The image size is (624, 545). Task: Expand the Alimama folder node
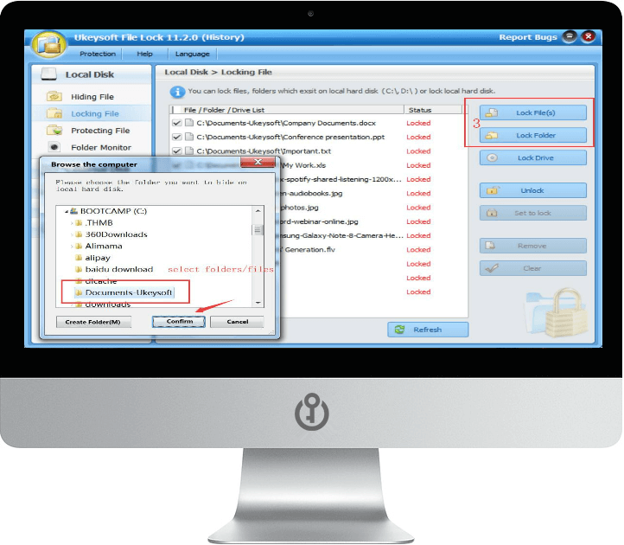coord(72,246)
